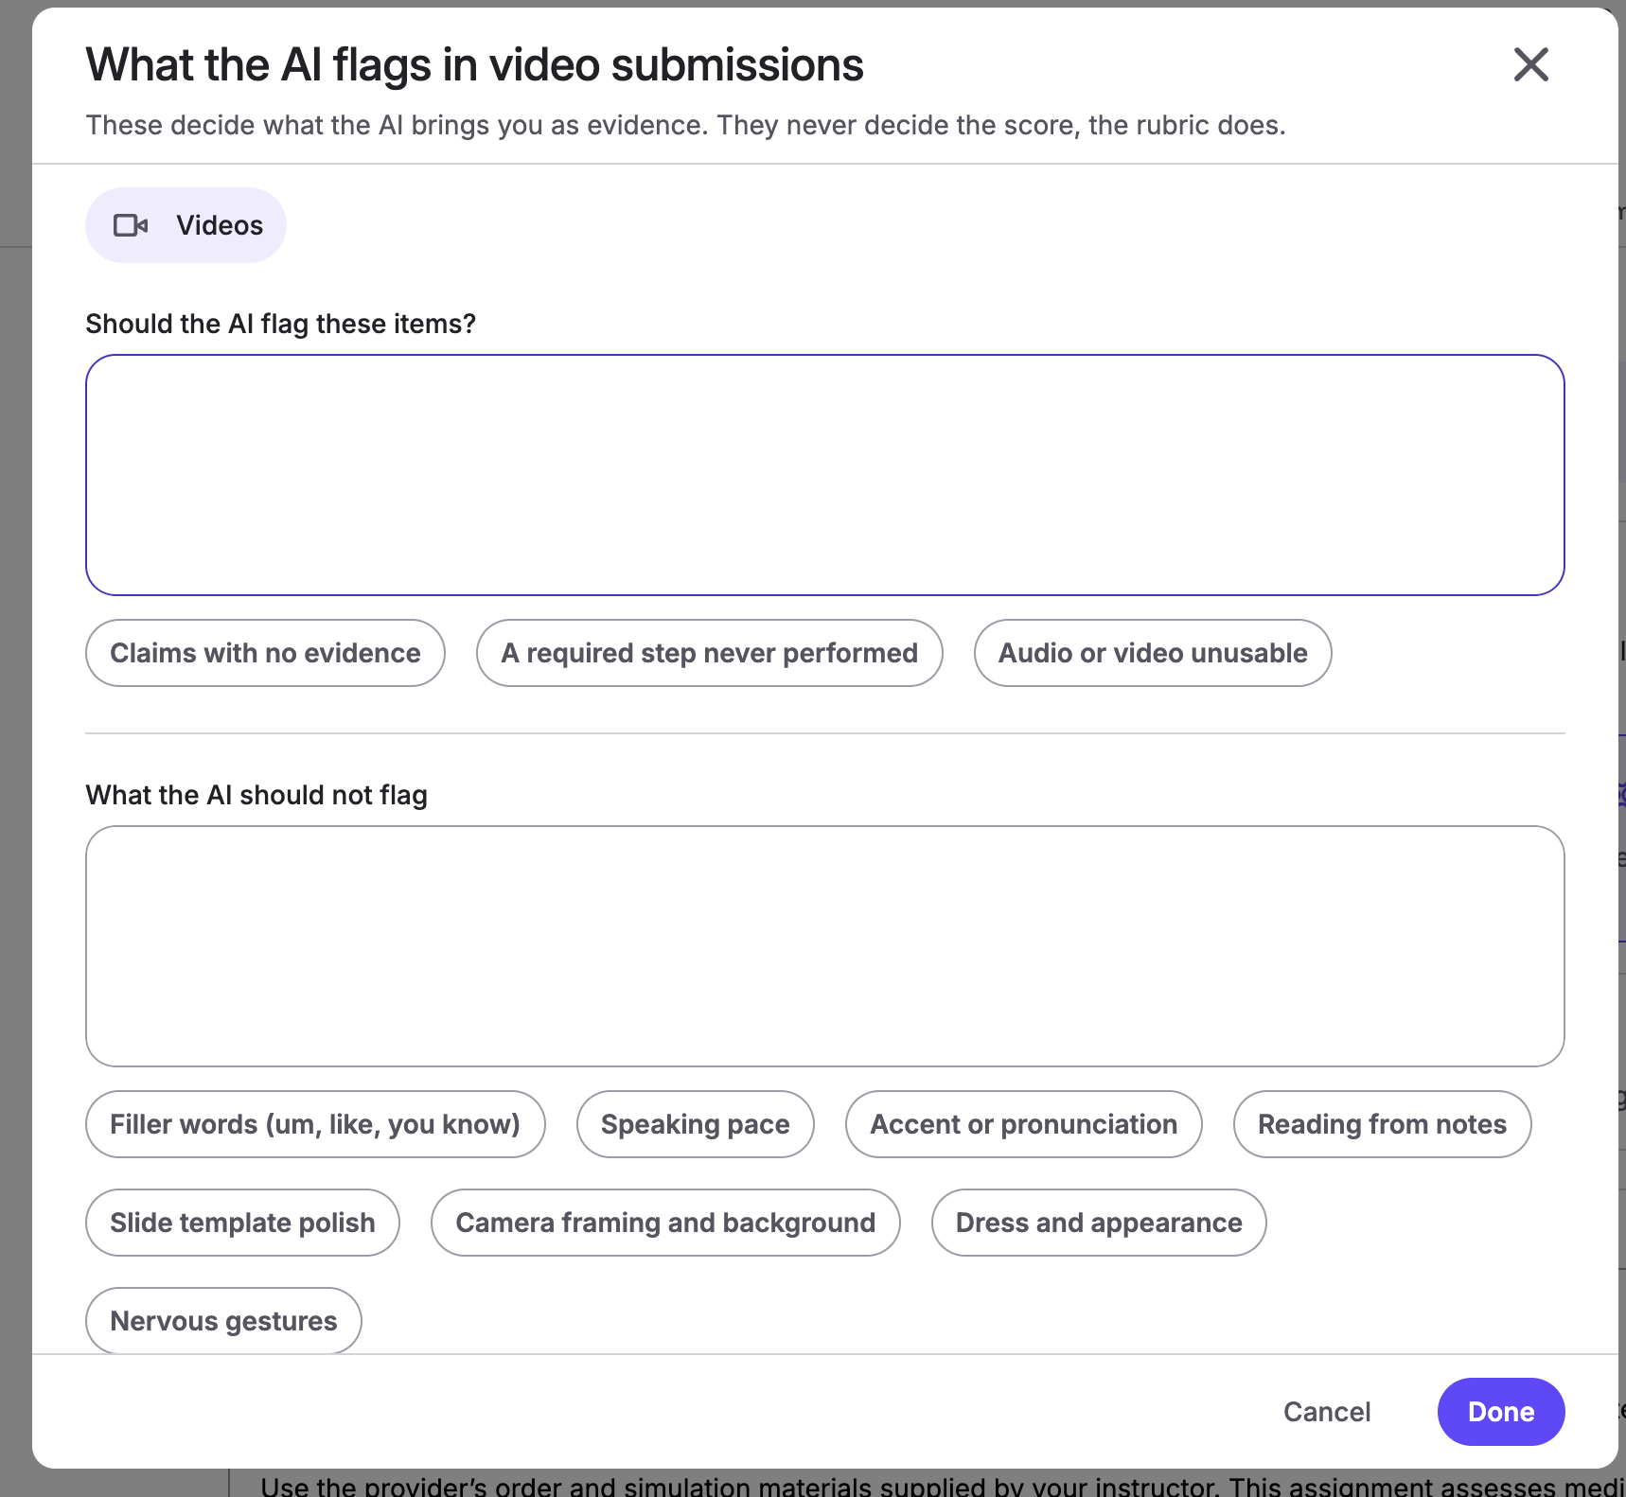The image size is (1626, 1497).
Task: Add 'Audio or video unusable' chip
Action: (x=1153, y=653)
